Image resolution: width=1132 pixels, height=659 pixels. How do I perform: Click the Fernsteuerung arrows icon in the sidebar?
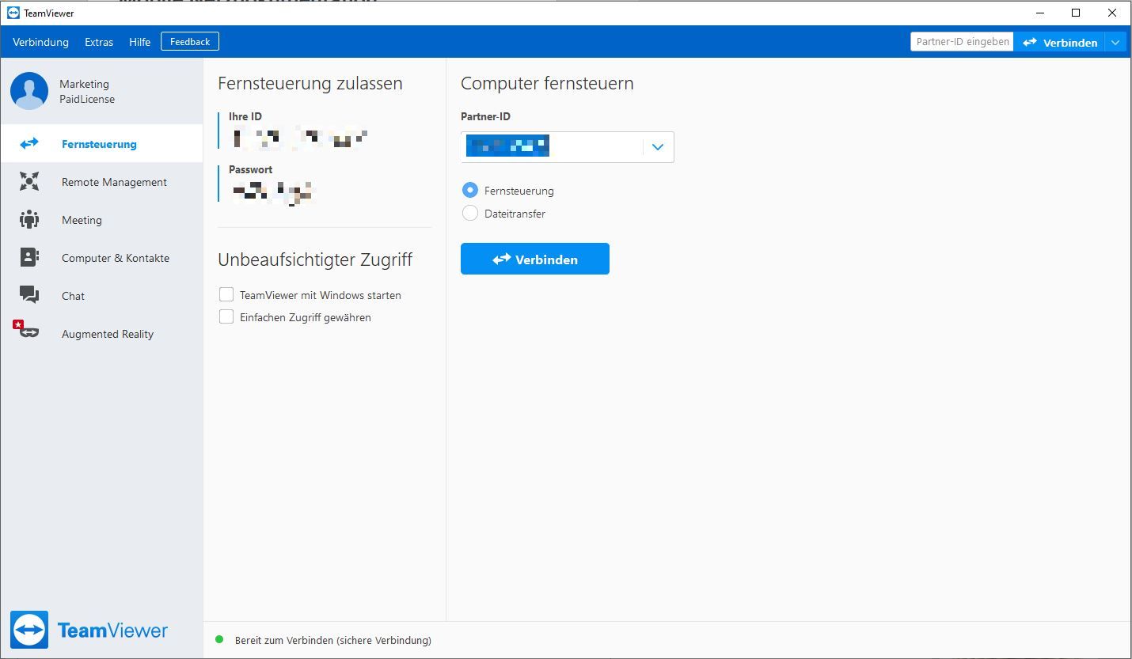click(29, 143)
